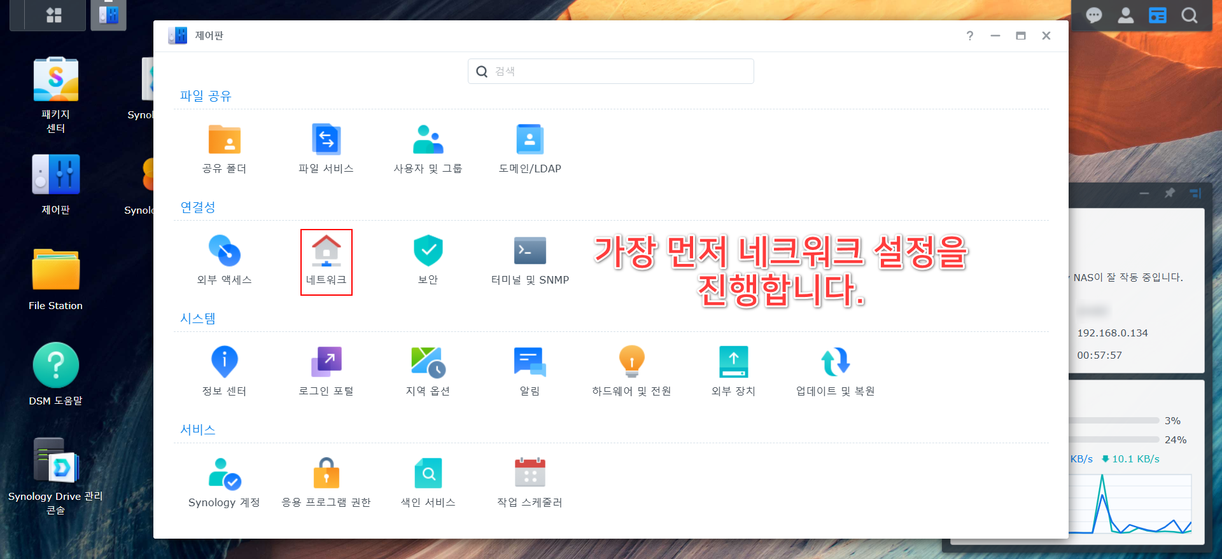This screenshot has height=559, width=1222.
Task: Open DSM 도움말 help icon
Action: click(x=55, y=375)
